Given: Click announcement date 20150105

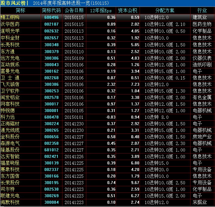Looking at the screenshot, I should click(x=74, y=111).
